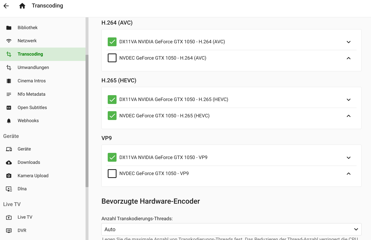Click the Netzwerk wifi icon
Image resolution: width=371 pixels, height=240 pixels.
click(x=9, y=41)
